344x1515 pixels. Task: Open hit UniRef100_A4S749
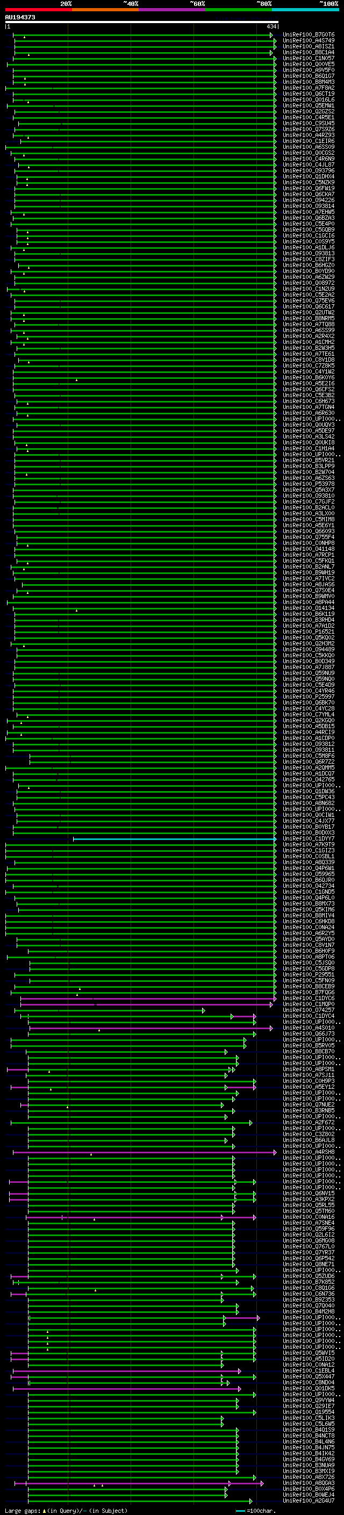click(x=309, y=41)
